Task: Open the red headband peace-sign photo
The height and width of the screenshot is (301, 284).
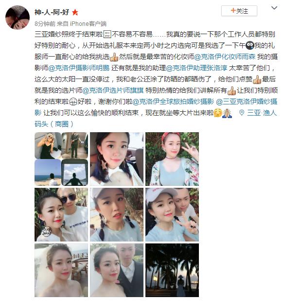Action: pyautogui.click(x=172, y=159)
